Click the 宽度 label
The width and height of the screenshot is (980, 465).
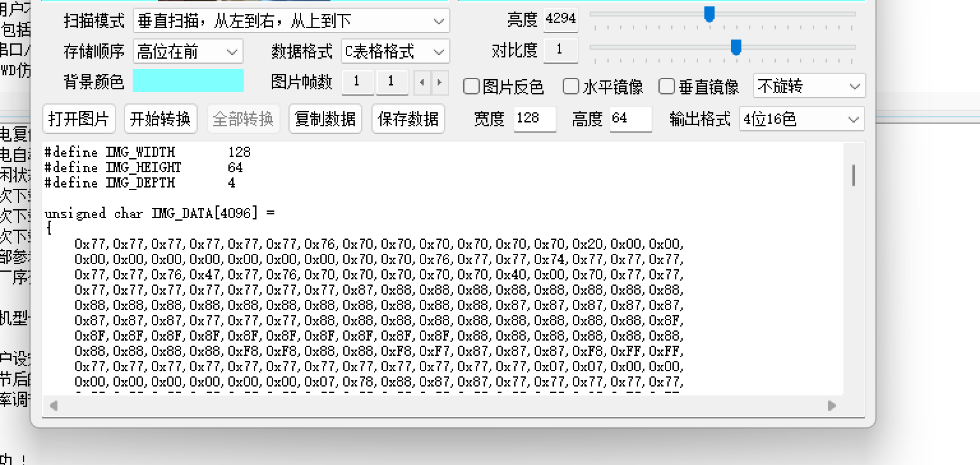tap(489, 119)
